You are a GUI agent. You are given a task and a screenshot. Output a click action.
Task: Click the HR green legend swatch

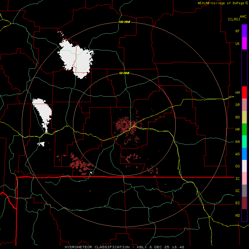point(244,129)
